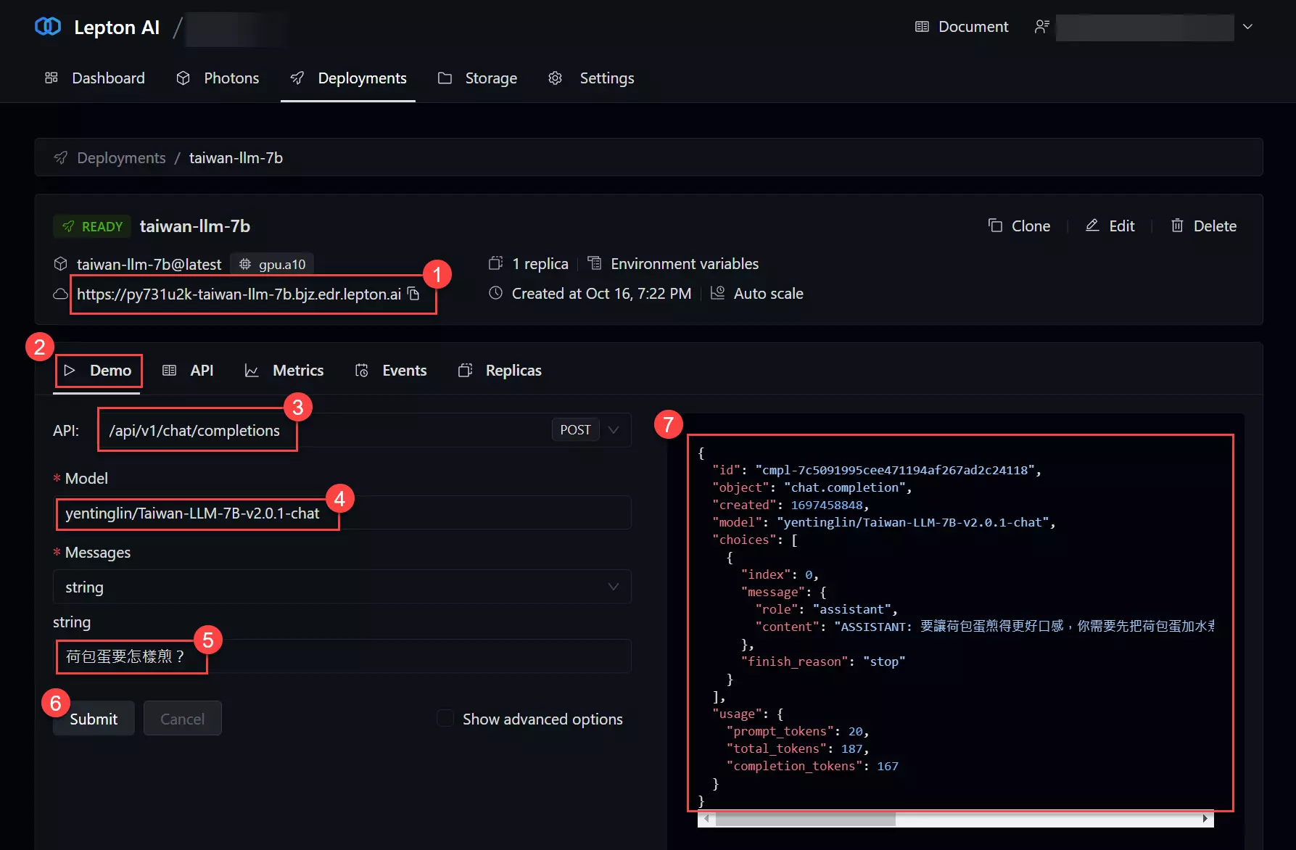The image size is (1296, 850).
Task: Cancel the demo request
Action: 182,718
